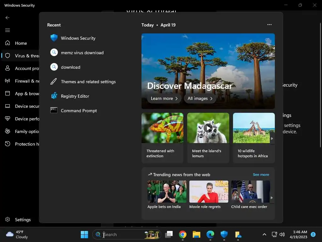Switch to Windows Security taskbar icon
The image size is (322, 242).
(224, 234)
